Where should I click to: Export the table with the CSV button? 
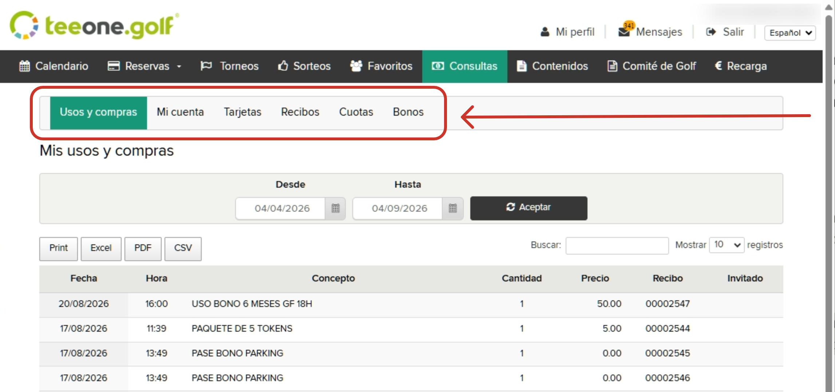coord(183,248)
